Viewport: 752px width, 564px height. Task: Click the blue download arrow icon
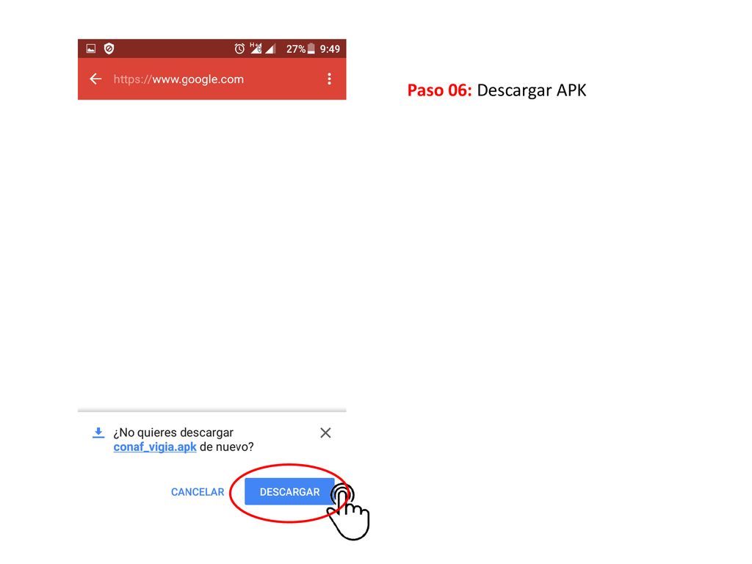click(x=98, y=433)
